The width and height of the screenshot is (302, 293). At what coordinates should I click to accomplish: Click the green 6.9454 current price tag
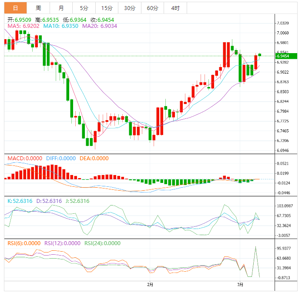click(286, 56)
